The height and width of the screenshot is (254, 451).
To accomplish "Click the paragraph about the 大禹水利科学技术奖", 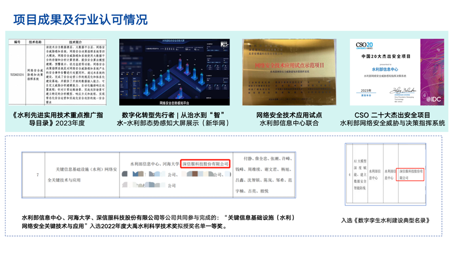I will pos(158,222).
